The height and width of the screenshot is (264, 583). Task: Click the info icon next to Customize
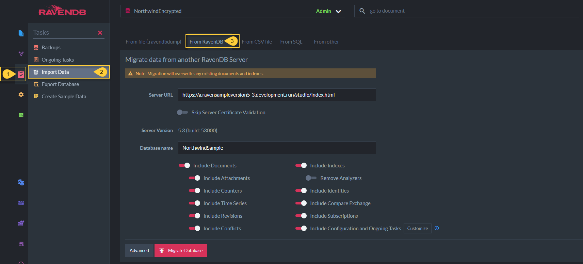tap(437, 228)
